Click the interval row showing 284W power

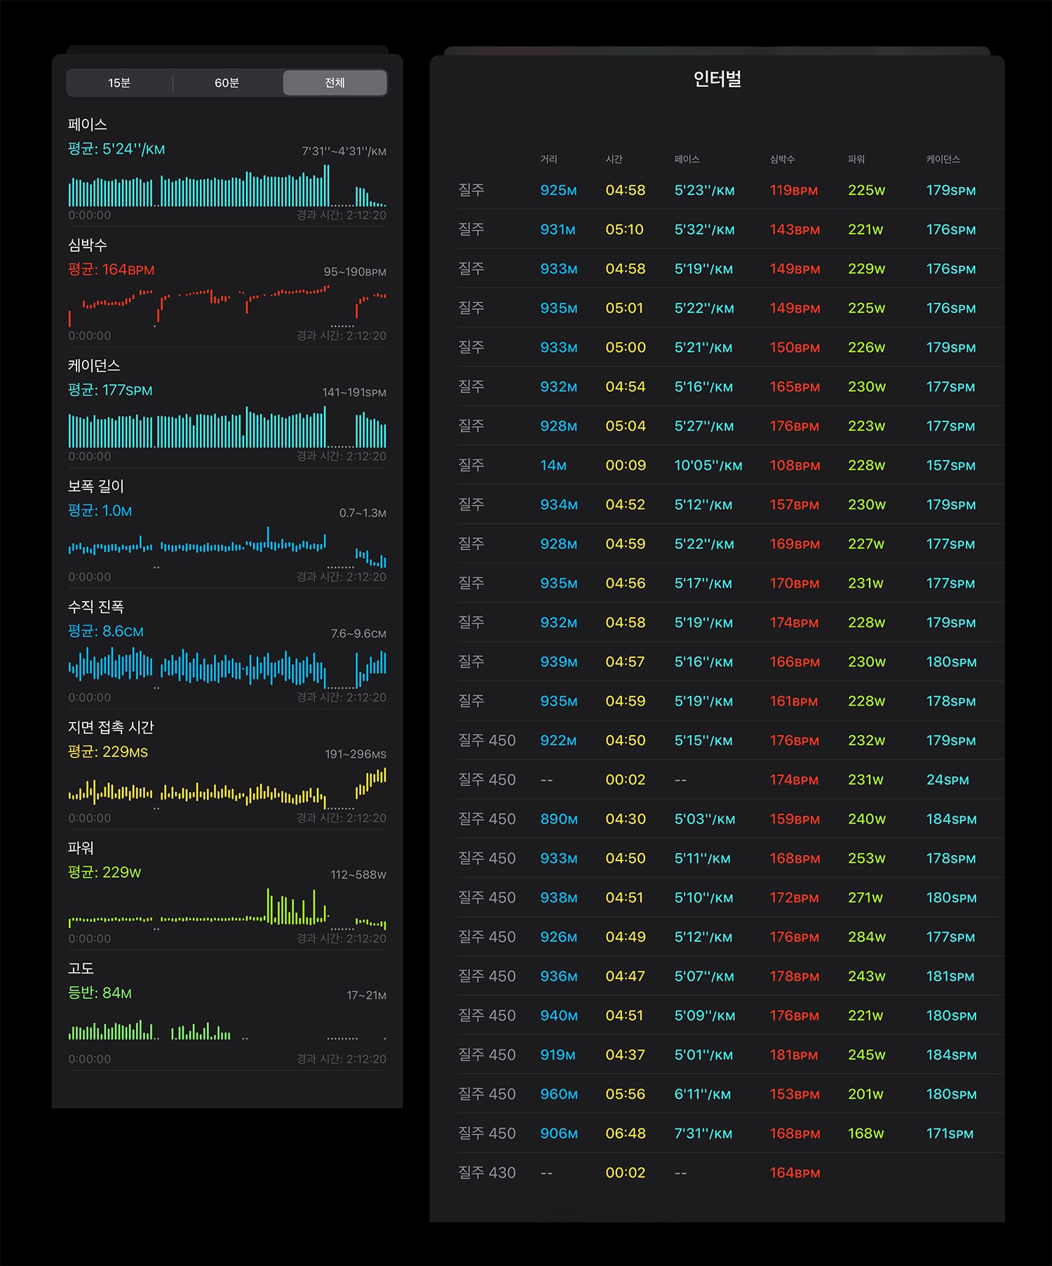click(731, 936)
